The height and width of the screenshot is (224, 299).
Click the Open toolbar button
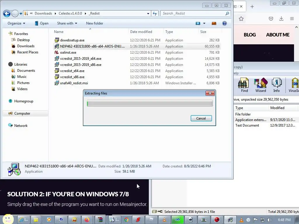pyautogui.click(x=41, y=23)
